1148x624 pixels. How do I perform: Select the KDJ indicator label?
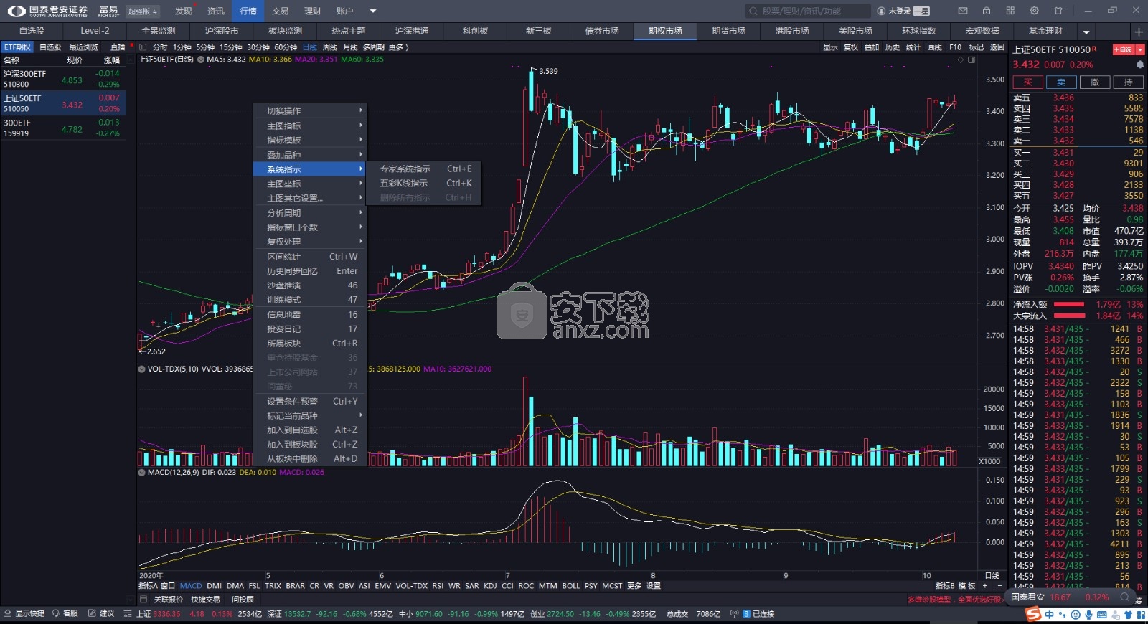[490, 586]
